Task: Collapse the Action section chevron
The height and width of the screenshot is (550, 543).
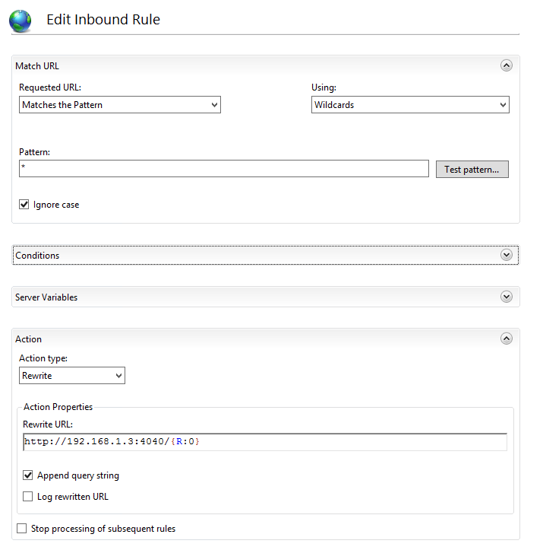Action: [x=507, y=339]
